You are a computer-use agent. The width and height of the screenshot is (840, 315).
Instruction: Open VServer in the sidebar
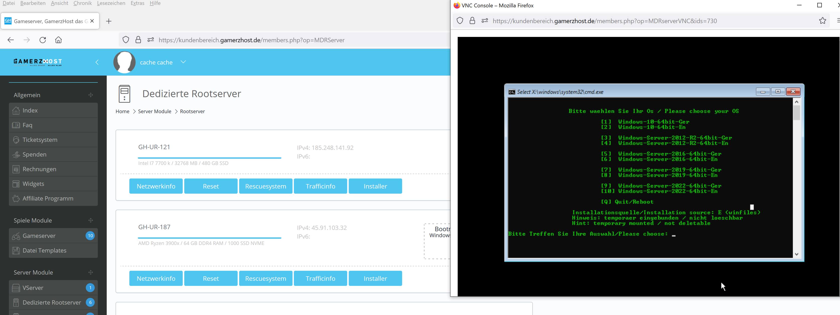54,288
